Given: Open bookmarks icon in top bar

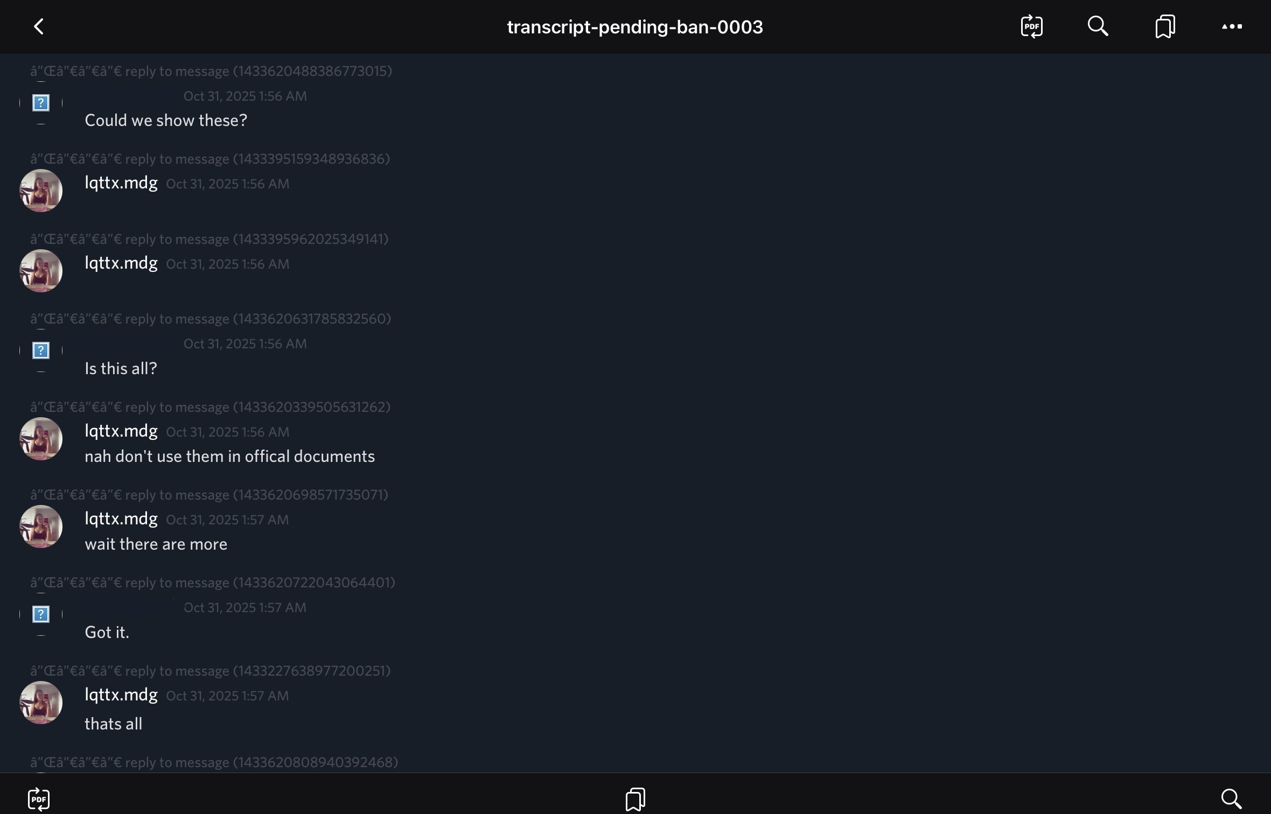Looking at the screenshot, I should [1165, 26].
